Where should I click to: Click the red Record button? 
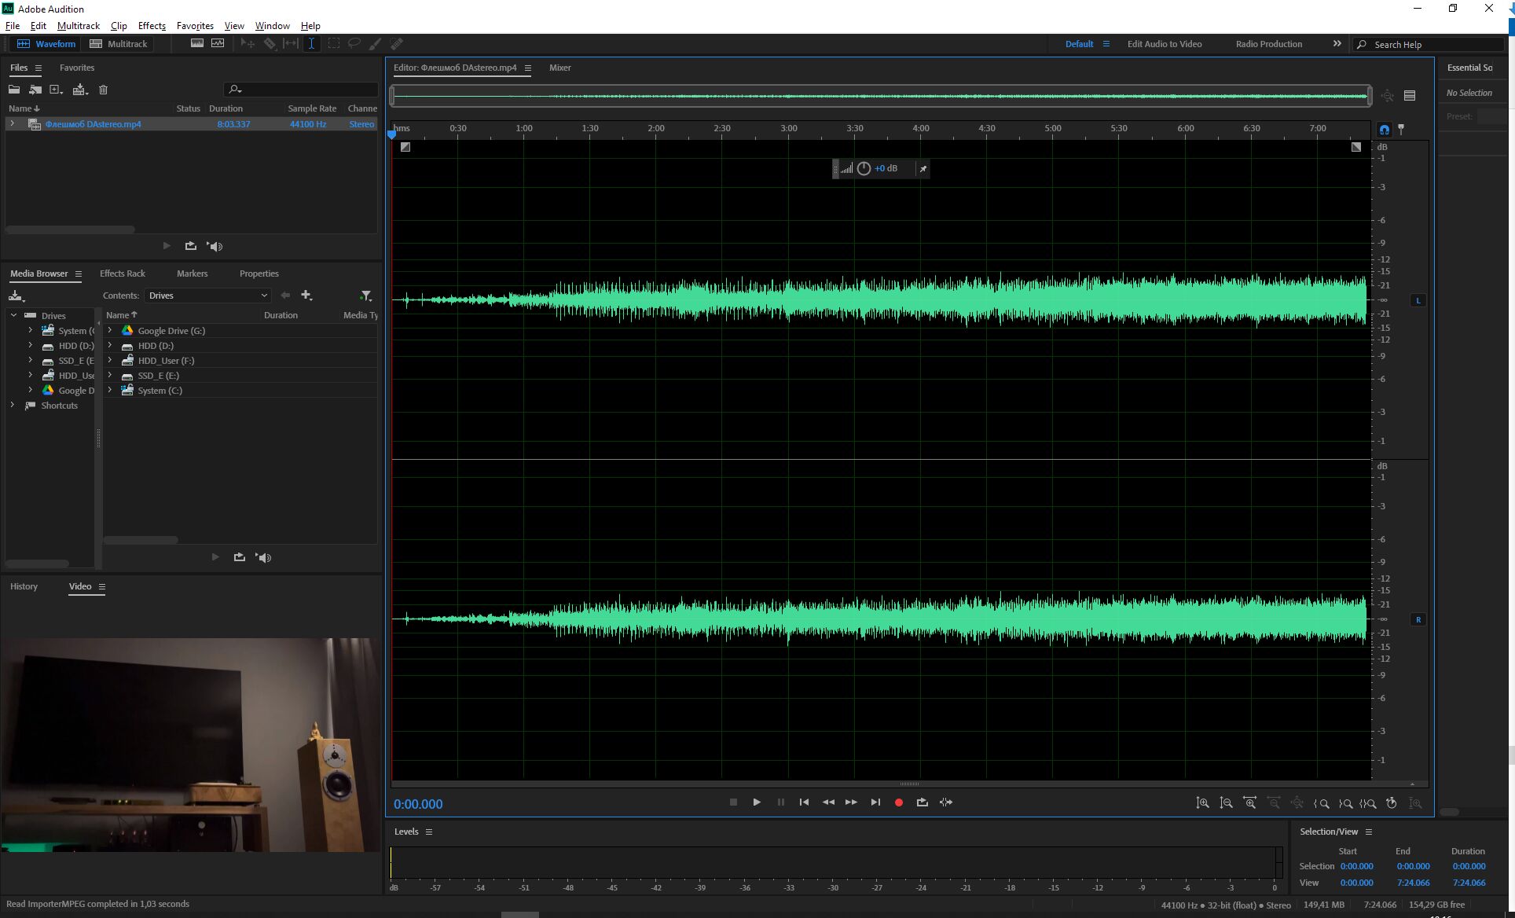coord(899,802)
